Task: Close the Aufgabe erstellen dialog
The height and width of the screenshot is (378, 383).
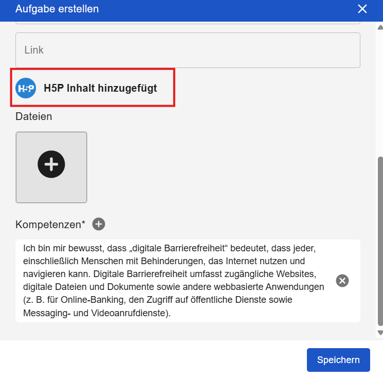Action: [x=362, y=9]
